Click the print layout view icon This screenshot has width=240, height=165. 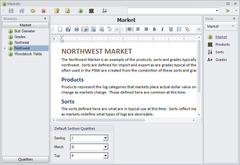[93, 29]
